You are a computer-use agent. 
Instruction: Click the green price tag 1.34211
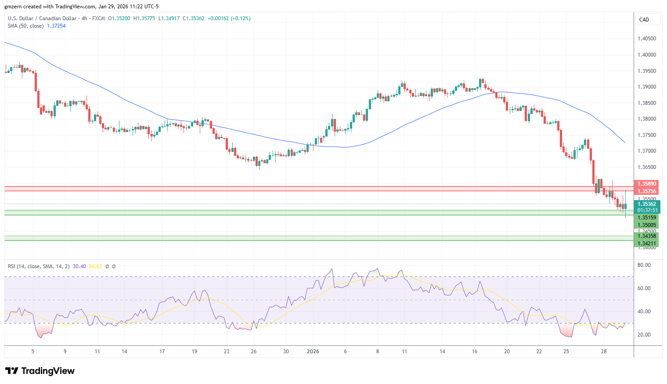click(x=647, y=244)
